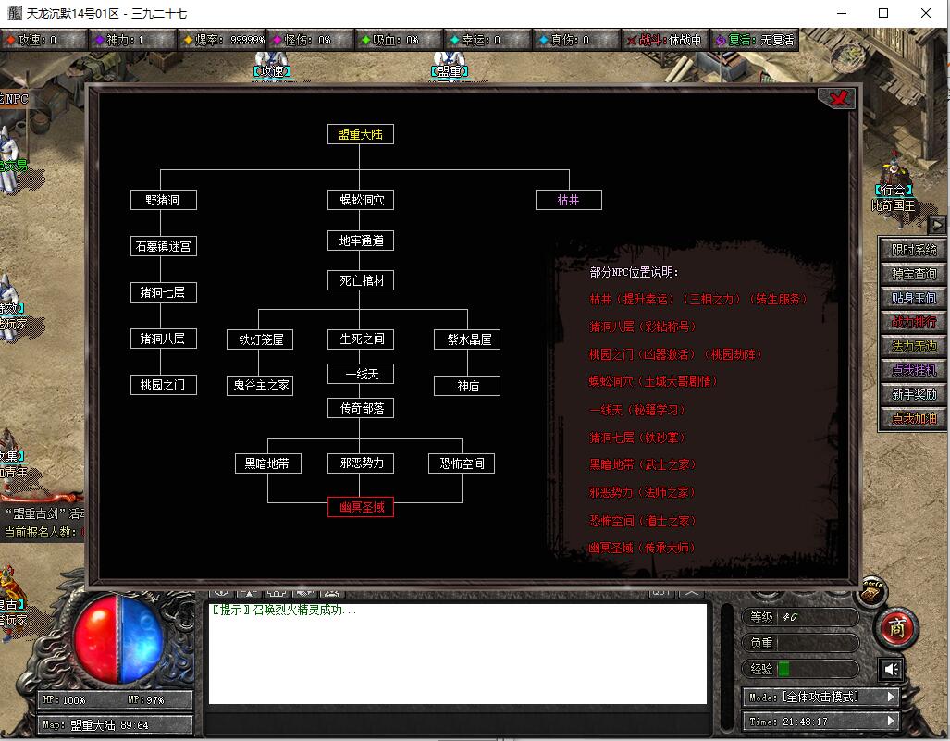
Task: Close the map guide panel with red X
Action: pos(836,98)
